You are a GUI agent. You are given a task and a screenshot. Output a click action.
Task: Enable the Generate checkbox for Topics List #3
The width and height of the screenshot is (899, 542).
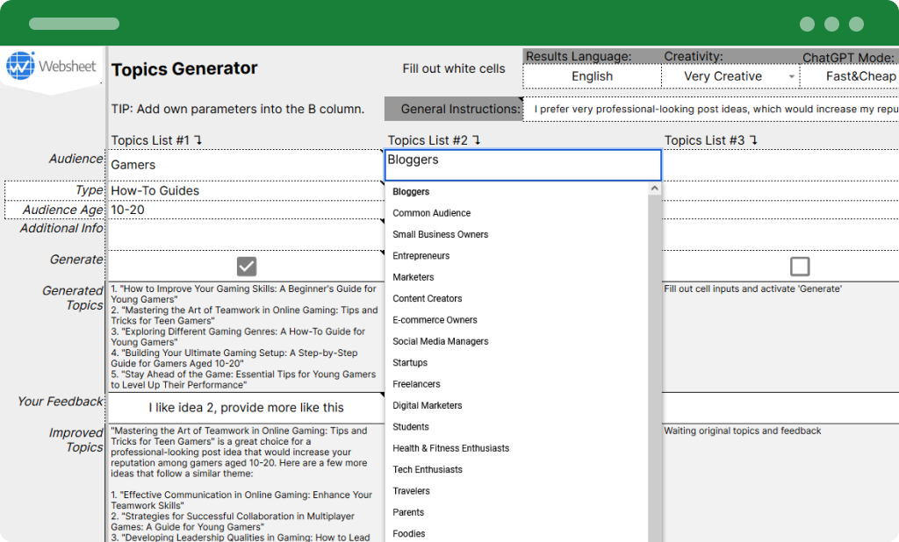click(800, 267)
